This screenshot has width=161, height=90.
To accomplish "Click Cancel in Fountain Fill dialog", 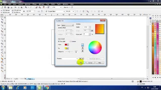I will (90, 63).
